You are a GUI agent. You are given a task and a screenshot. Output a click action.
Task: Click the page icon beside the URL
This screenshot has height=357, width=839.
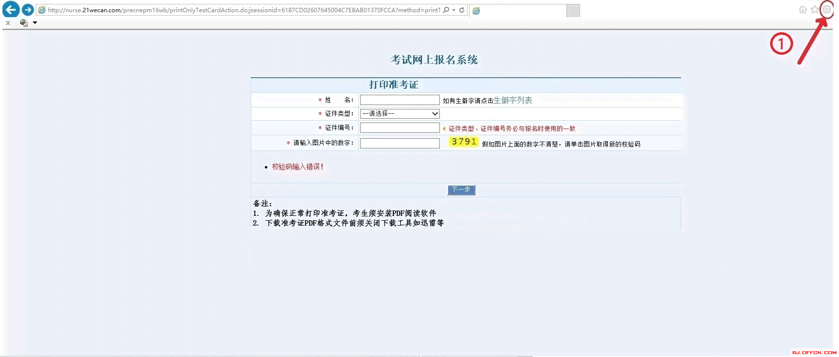click(42, 10)
